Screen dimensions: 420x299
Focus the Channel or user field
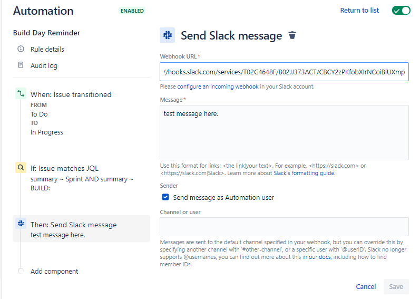(284, 227)
